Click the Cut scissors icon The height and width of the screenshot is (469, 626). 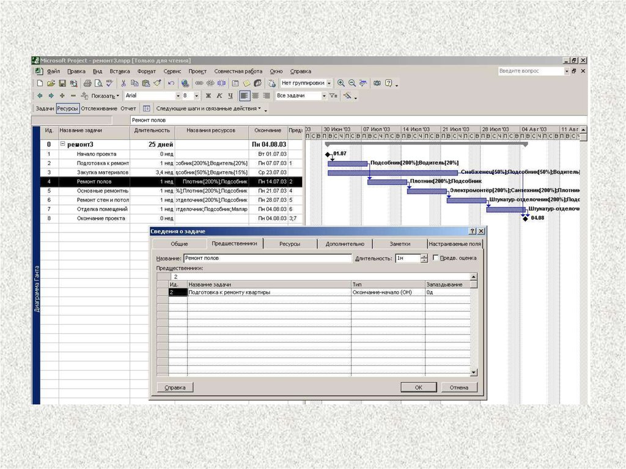pos(124,83)
